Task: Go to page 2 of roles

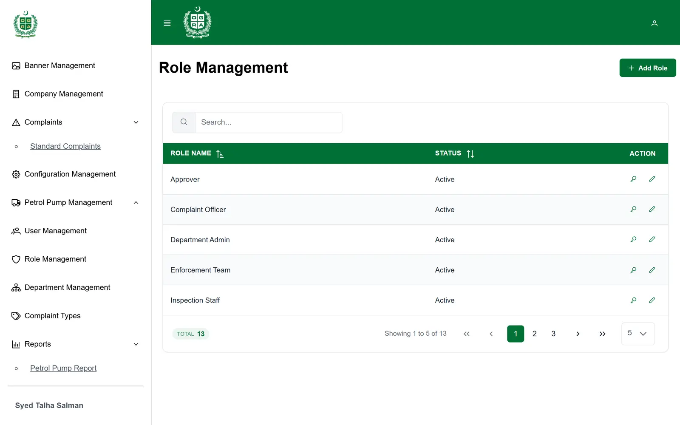Action: coord(535,334)
